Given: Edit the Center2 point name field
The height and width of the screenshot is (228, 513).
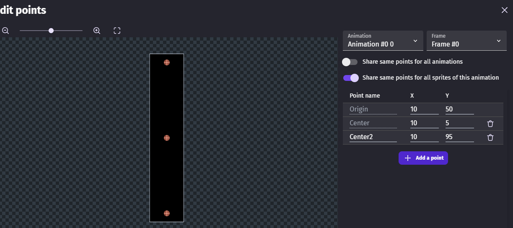Looking at the screenshot, I should coord(373,137).
